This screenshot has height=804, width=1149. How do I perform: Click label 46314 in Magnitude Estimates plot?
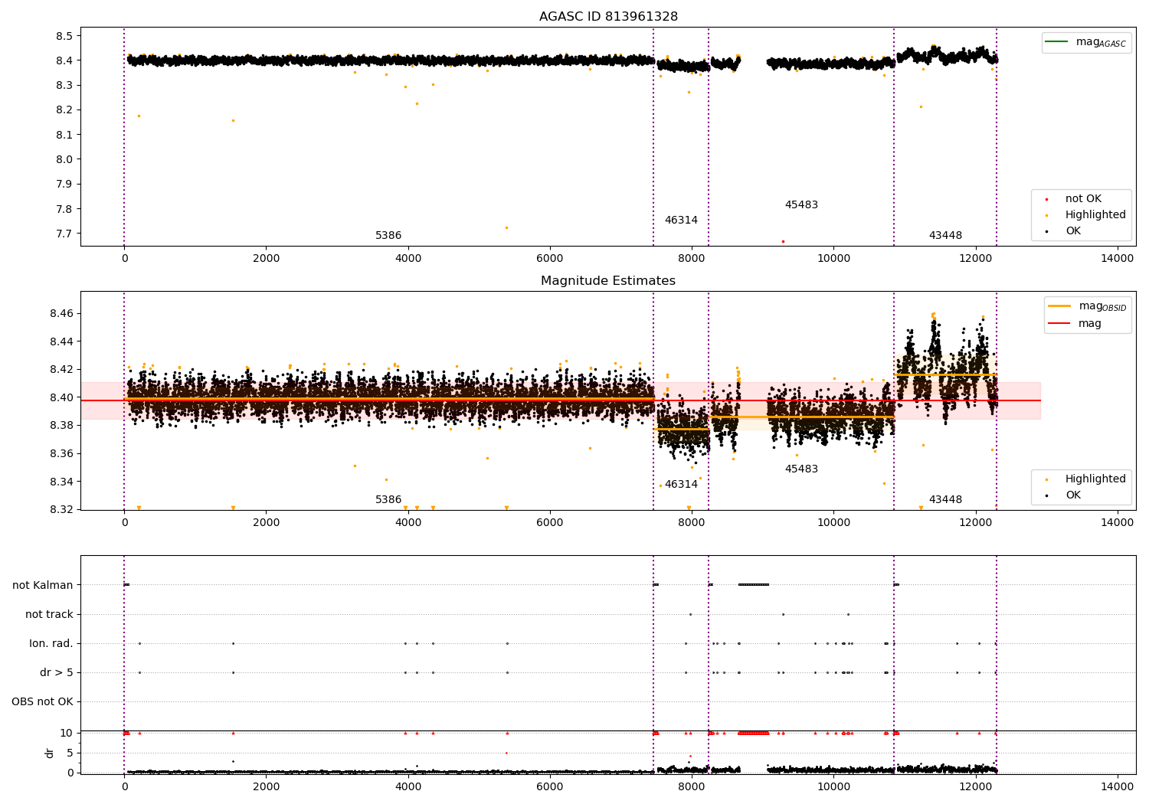pyautogui.click(x=681, y=485)
